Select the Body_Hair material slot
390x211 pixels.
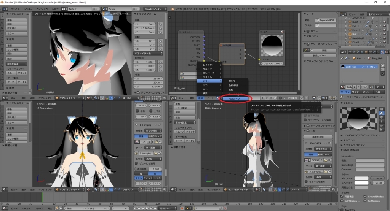click(x=360, y=67)
